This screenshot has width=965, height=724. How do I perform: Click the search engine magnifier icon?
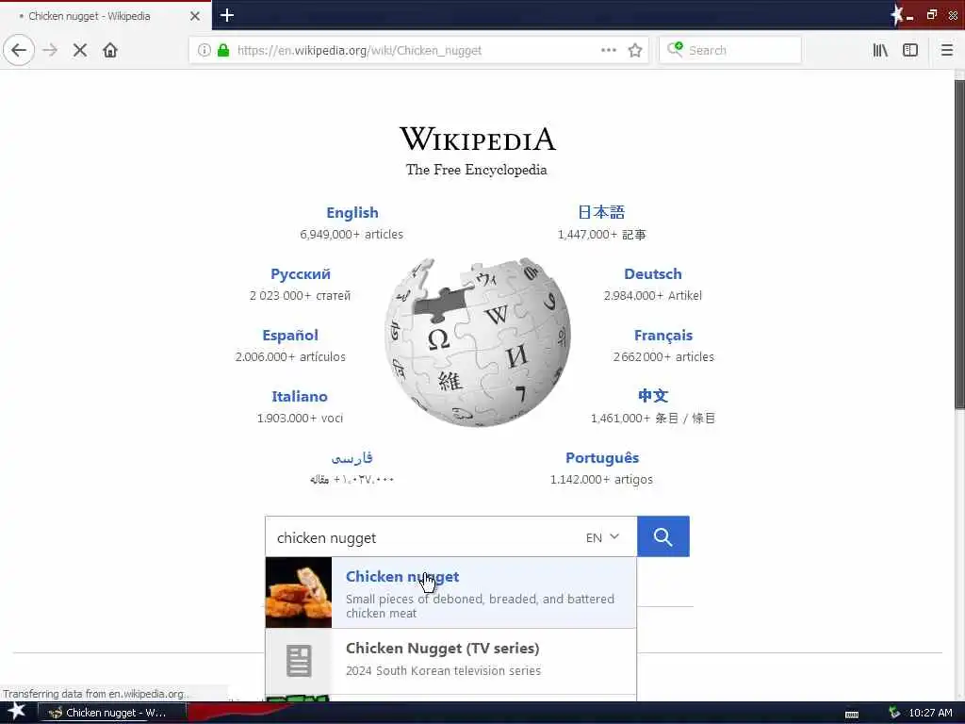(x=675, y=49)
